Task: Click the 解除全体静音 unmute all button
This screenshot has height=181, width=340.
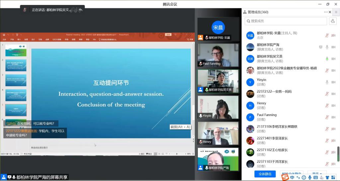Action: [x=292, y=174]
